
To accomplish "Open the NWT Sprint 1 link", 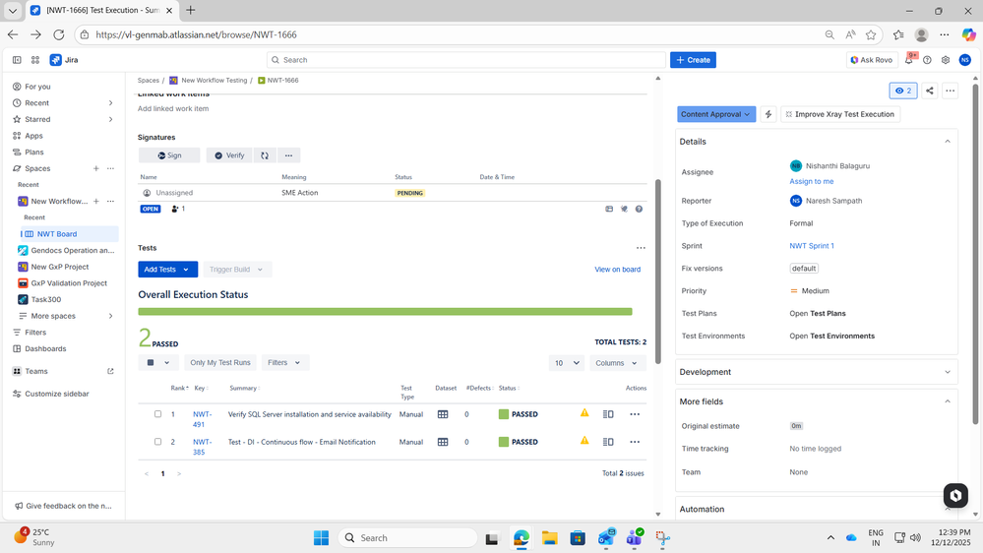I will 811,246.
